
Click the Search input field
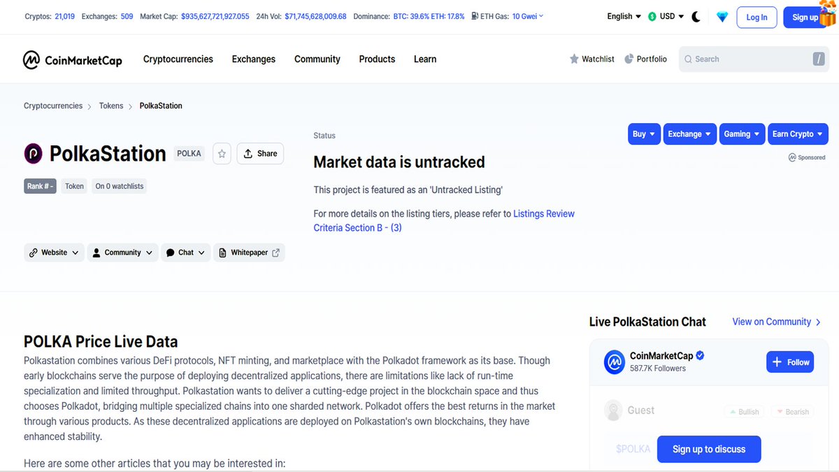[x=752, y=59]
